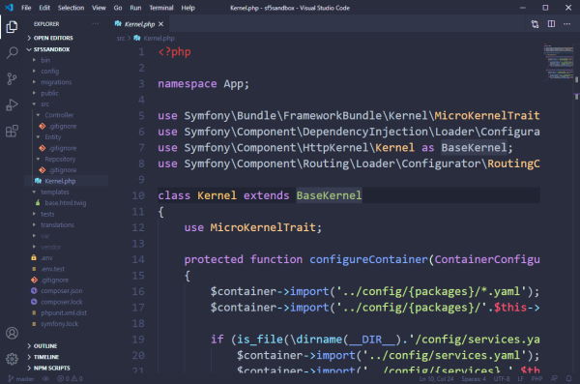This screenshot has width=580, height=384.
Task: Open the Help menu
Action: pyautogui.click(x=188, y=8)
